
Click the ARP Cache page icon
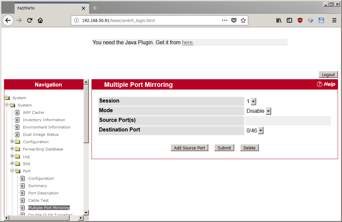[x=17, y=112]
